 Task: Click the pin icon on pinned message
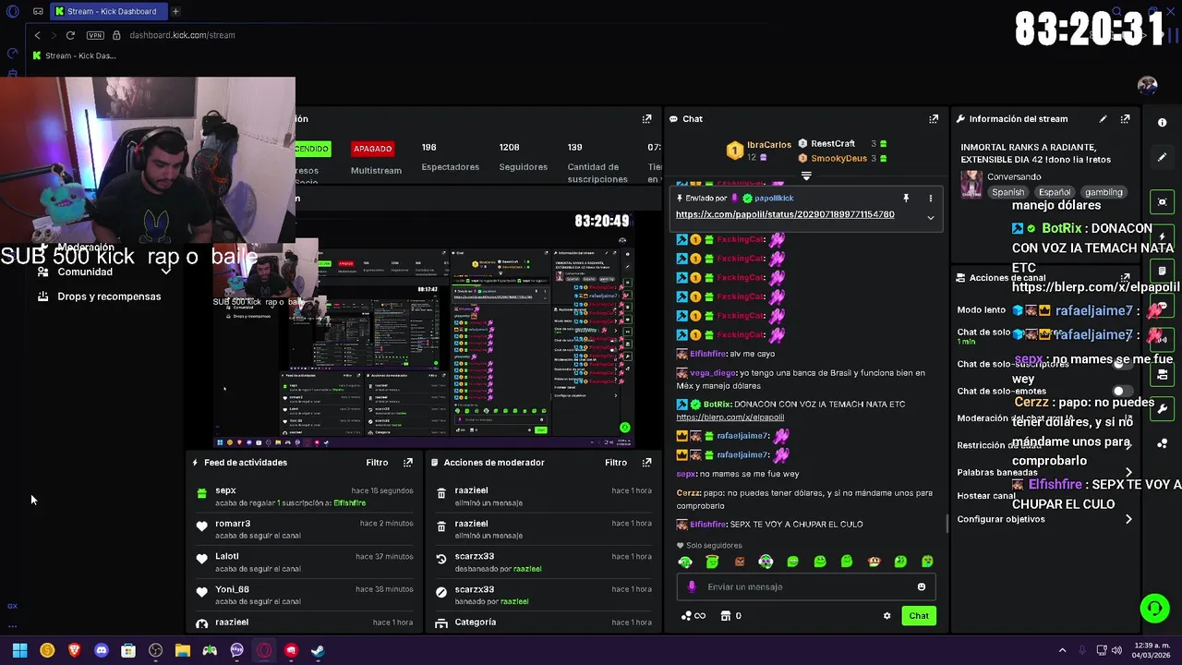[x=906, y=198]
